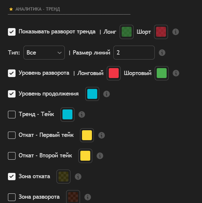202x203 pixels.
Task: Change the Лонговый red level color
Action: tap(114, 73)
